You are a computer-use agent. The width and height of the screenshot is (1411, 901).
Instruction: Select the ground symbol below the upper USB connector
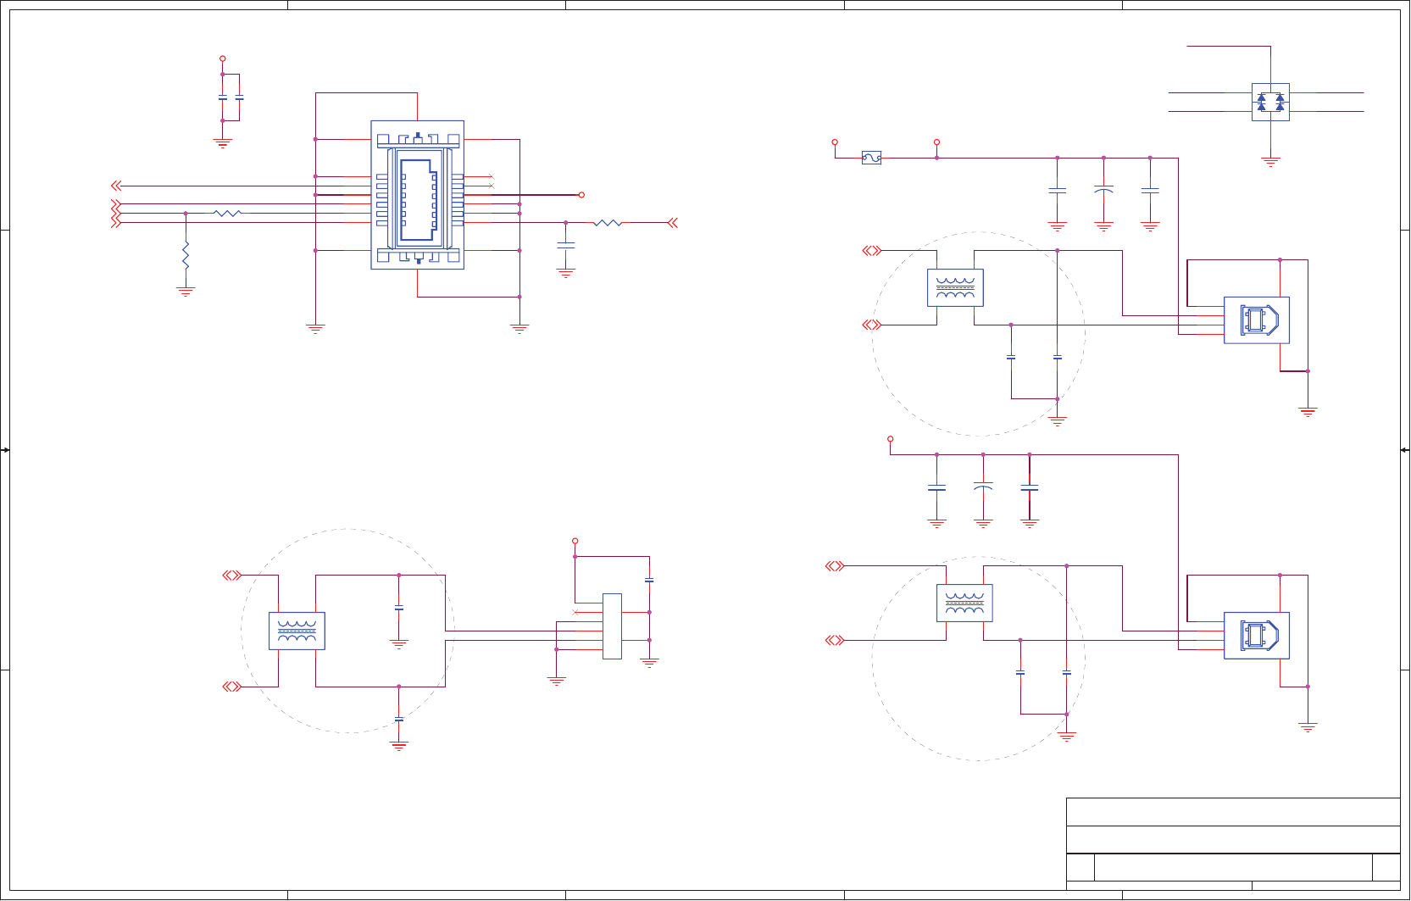pos(1308,413)
